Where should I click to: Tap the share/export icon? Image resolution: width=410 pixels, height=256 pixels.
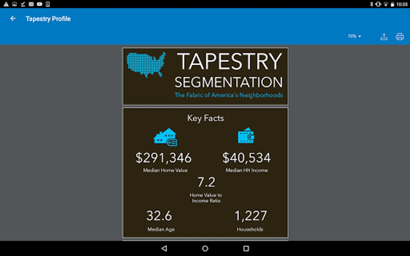coord(384,37)
